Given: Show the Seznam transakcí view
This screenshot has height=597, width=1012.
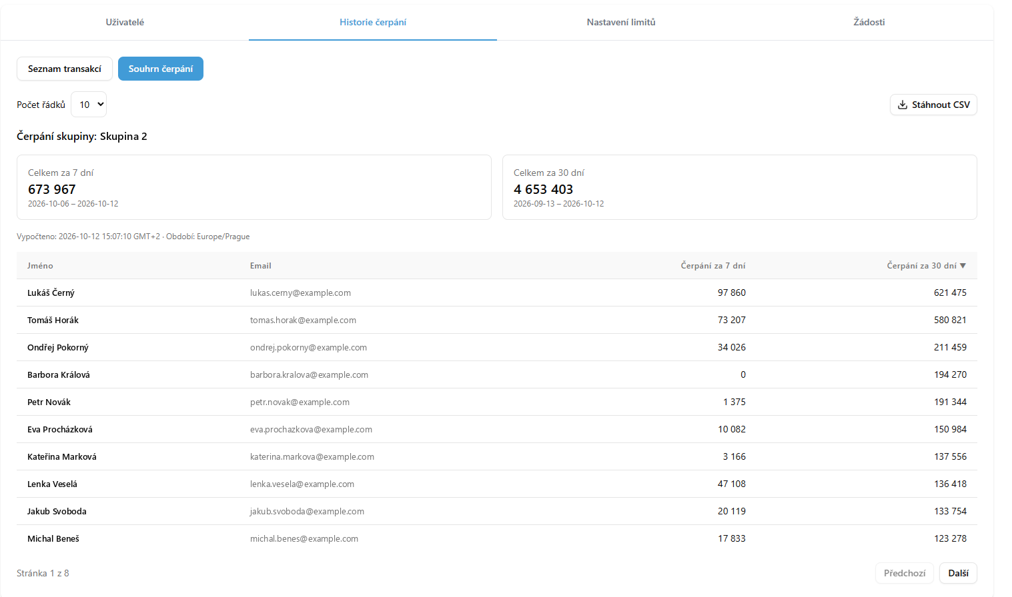Looking at the screenshot, I should coord(65,69).
